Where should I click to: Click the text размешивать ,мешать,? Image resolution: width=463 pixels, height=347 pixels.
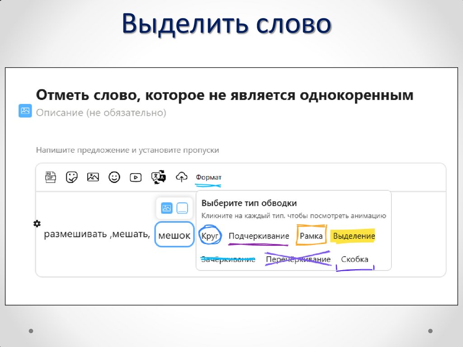coord(97,234)
